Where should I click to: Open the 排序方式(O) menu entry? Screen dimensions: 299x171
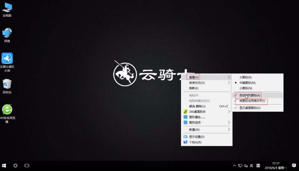[206, 83]
